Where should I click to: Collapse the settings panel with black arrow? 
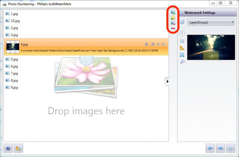167,81
